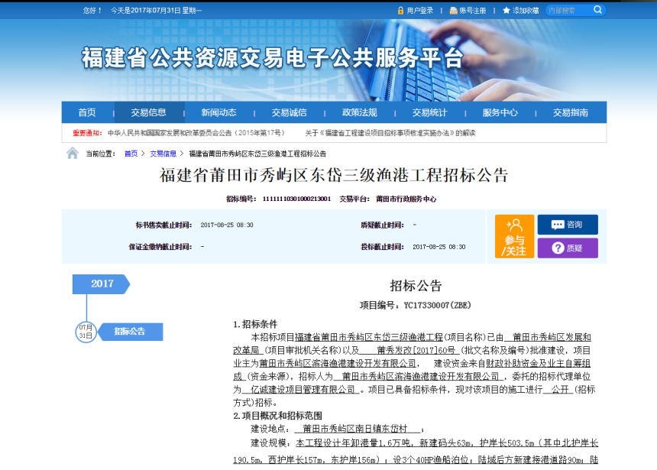Click the lock icon beside 用户登录
Screen dimensions: 657x470
click(400, 11)
